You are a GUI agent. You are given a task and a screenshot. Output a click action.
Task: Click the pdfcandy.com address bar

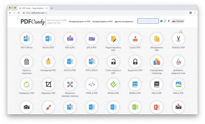click(105, 13)
